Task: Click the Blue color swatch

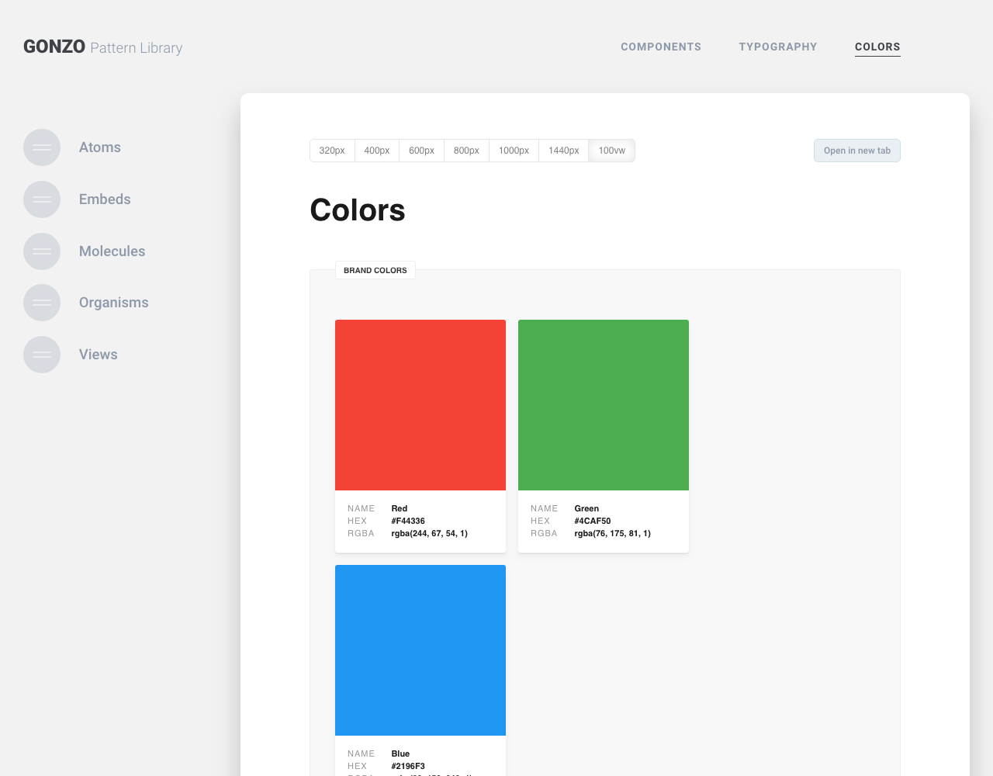Action: point(420,650)
